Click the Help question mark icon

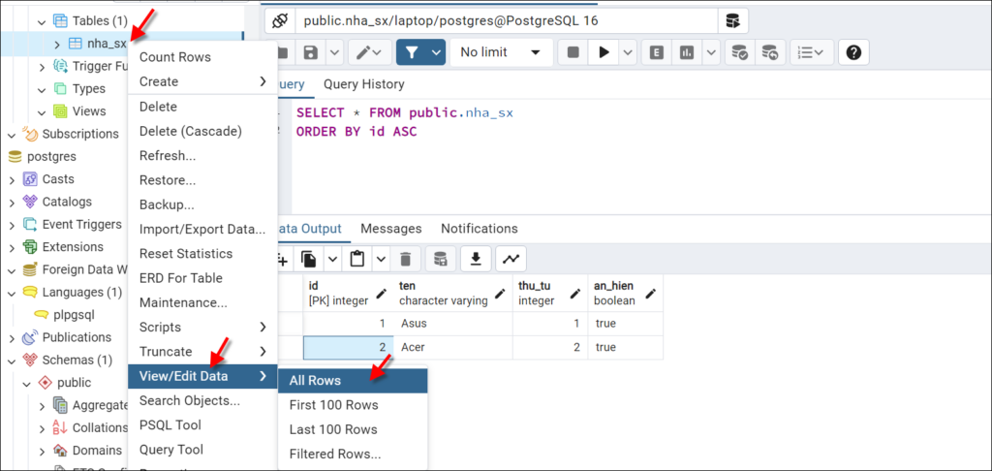click(x=853, y=52)
